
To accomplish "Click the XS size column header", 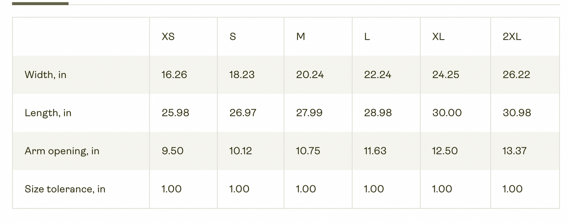I will [x=168, y=37].
